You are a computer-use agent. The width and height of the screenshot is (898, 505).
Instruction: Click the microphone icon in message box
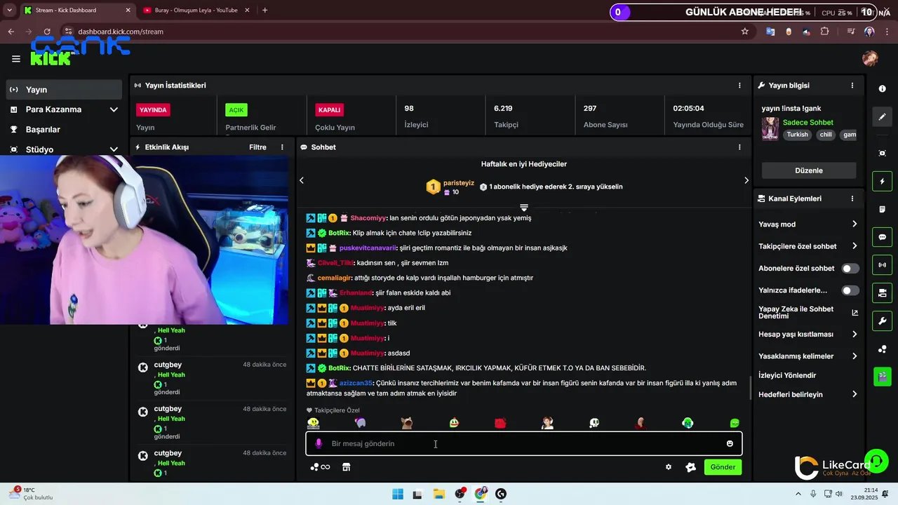tap(319, 443)
